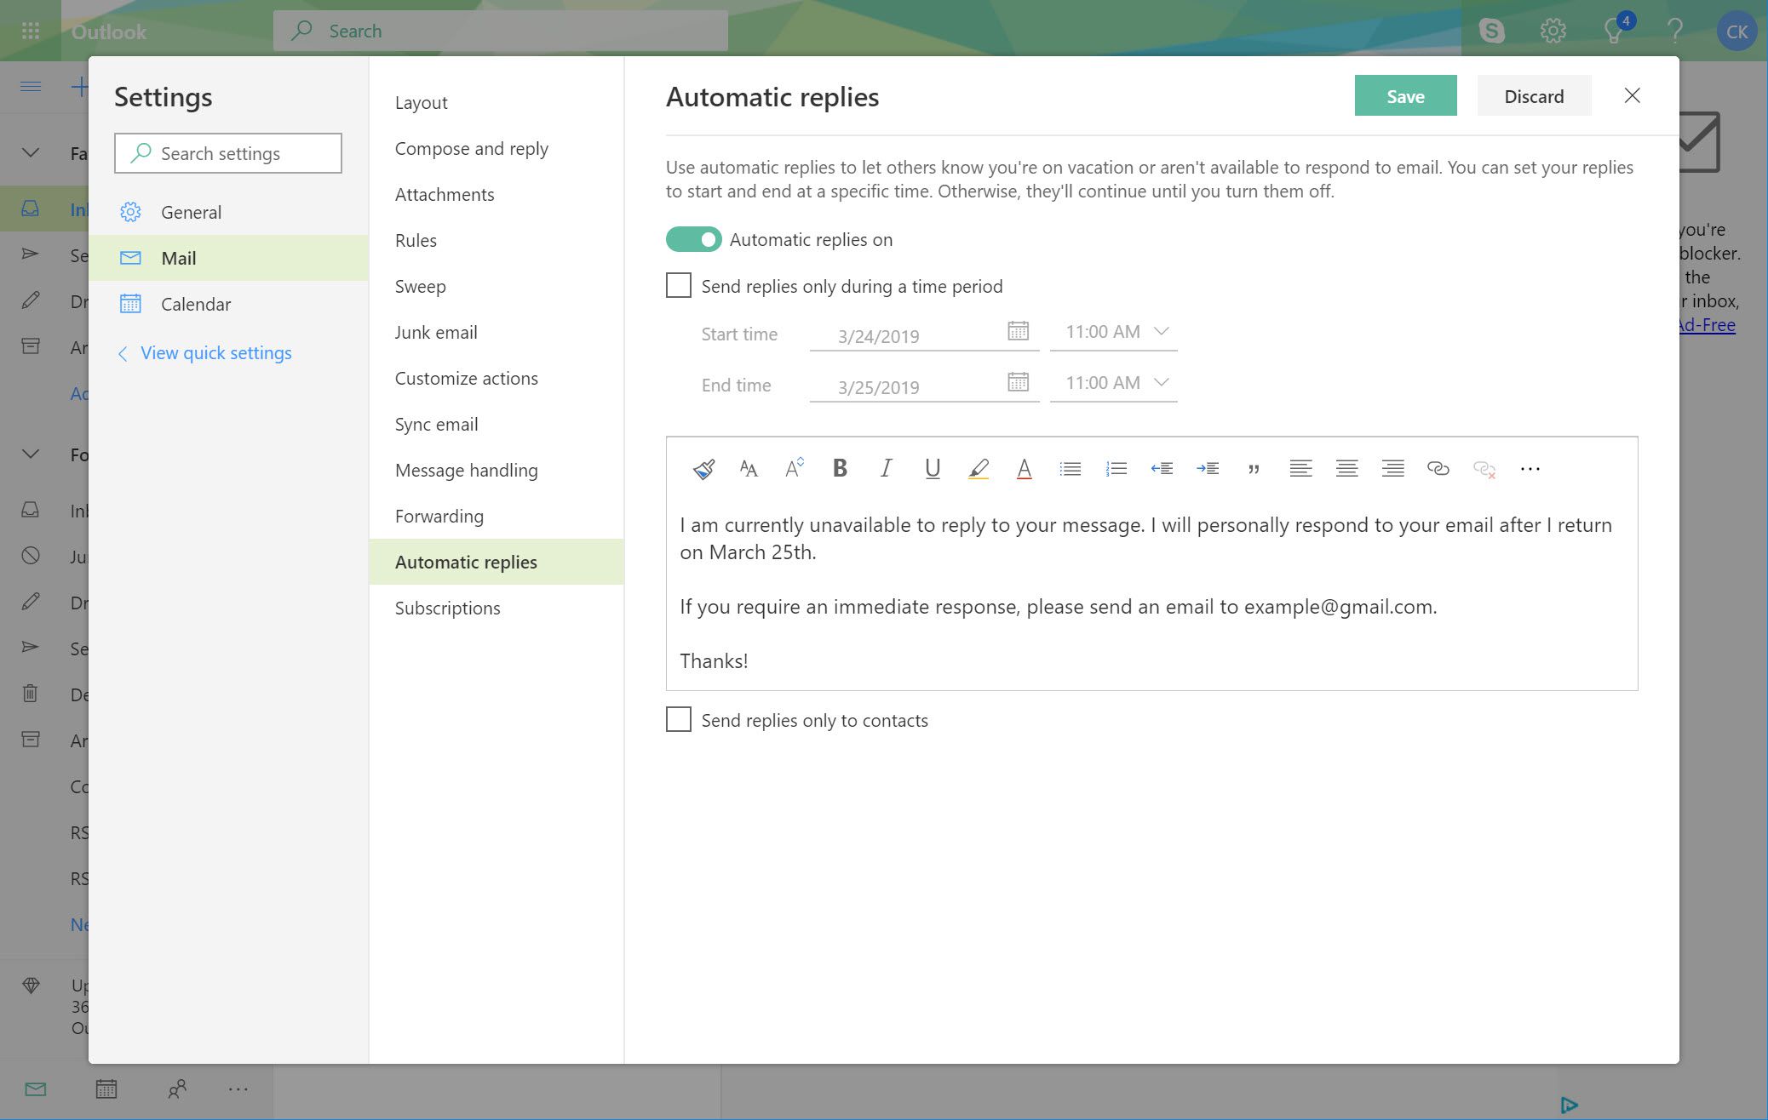Click the Underline formatting icon
Viewport: 1768px width, 1120px height.
tap(932, 467)
